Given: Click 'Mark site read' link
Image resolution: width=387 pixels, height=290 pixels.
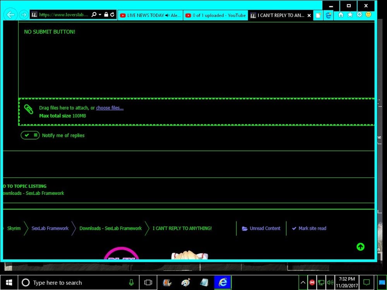Looking at the screenshot, I should [x=309, y=229].
